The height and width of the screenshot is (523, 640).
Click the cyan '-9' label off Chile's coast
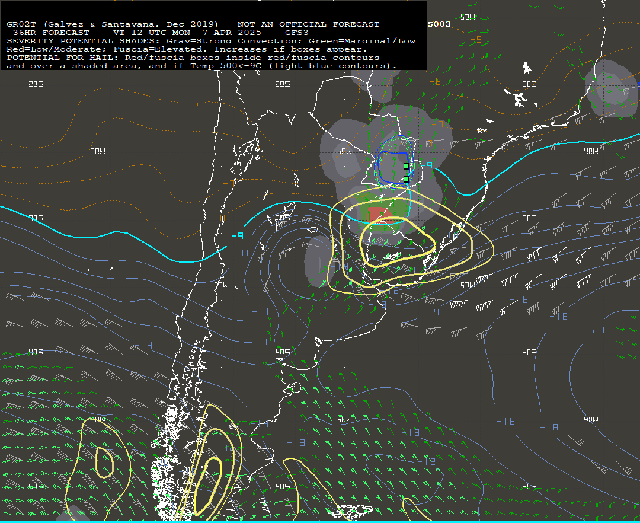click(x=238, y=235)
